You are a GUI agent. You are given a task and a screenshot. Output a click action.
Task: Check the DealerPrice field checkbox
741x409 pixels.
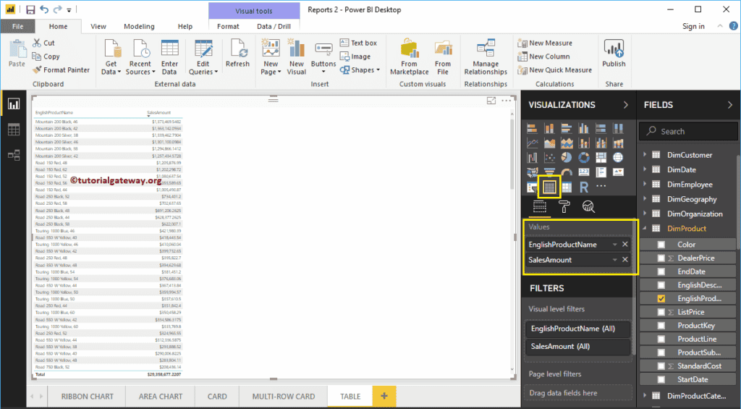pyautogui.click(x=661, y=258)
